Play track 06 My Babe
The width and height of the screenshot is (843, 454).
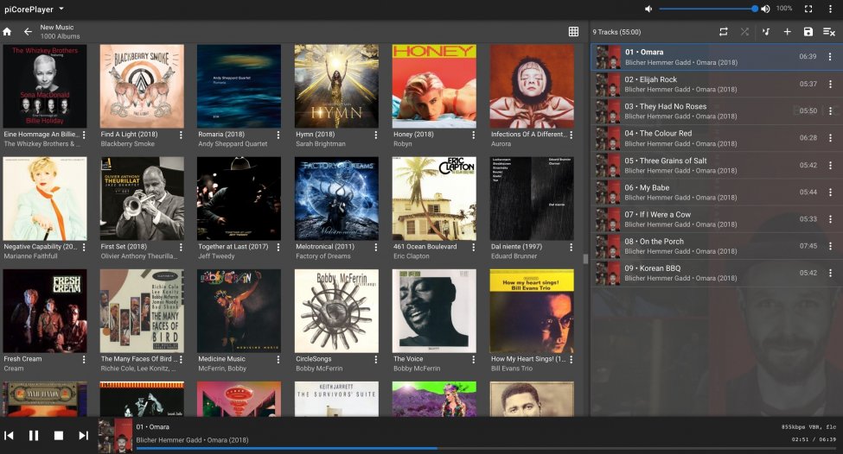pyautogui.click(x=717, y=192)
